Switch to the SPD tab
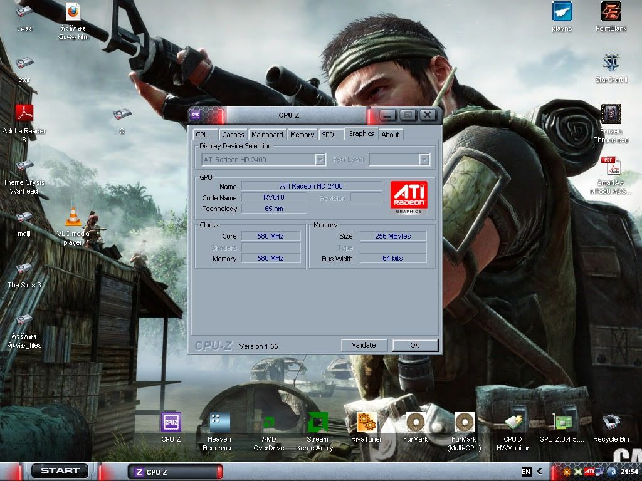This screenshot has height=481, width=642. point(328,135)
